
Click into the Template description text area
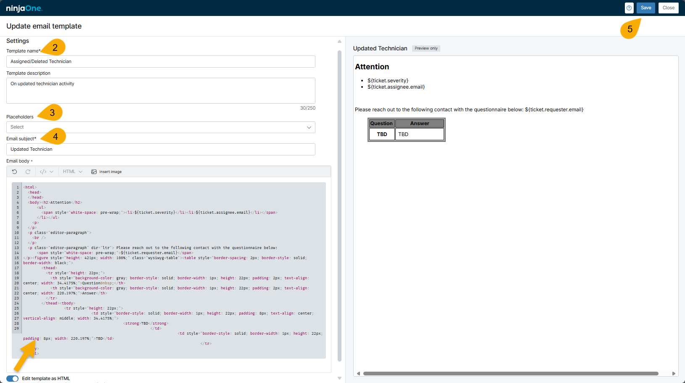click(x=161, y=91)
